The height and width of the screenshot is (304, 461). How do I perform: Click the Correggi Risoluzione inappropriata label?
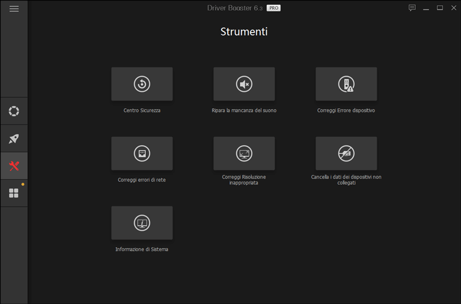pyautogui.click(x=244, y=180)
